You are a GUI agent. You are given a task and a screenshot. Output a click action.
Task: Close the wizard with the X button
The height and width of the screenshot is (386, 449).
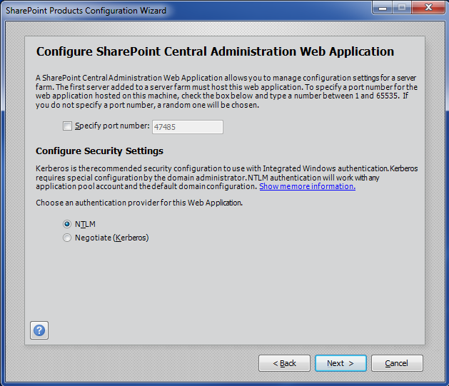[x=428, y=7]
